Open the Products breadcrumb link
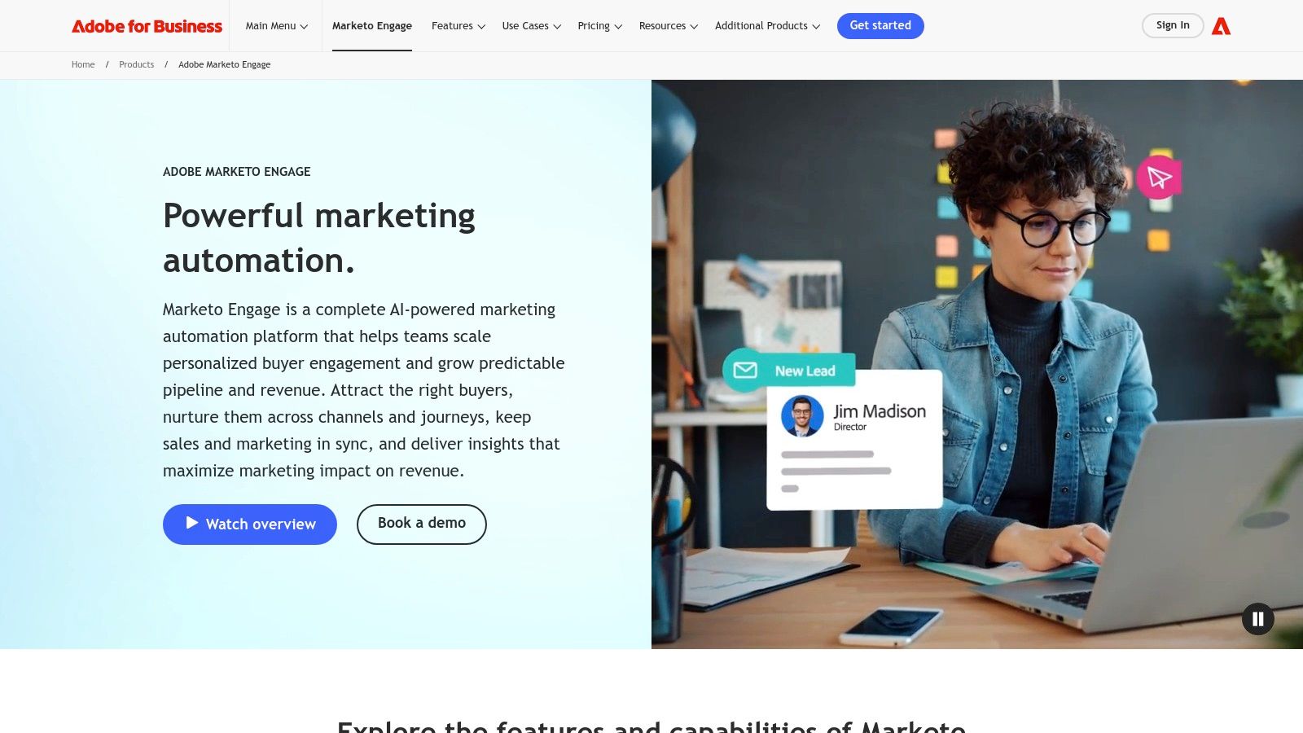1303x733 pixels. 136,65
